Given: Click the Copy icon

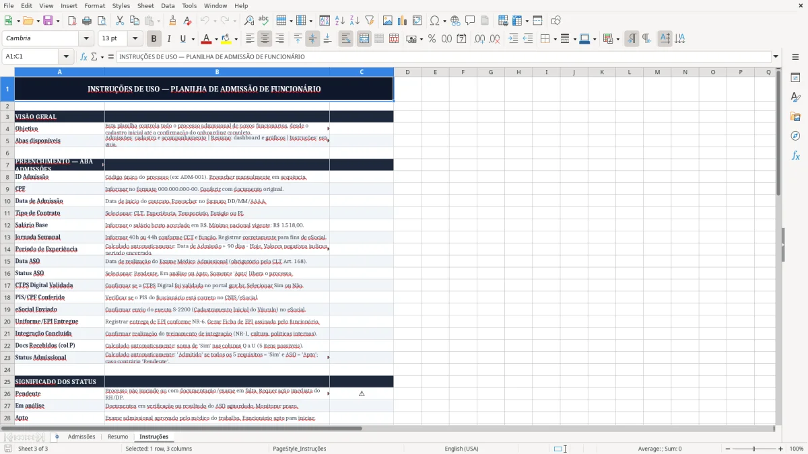Looking at the screenshot, I should (x=133, y=21).
